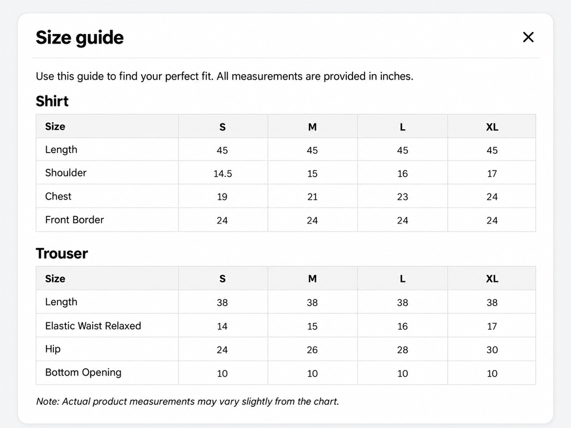Close the Size guide dialog
The image size is (571, 428).
pos(528,37)
